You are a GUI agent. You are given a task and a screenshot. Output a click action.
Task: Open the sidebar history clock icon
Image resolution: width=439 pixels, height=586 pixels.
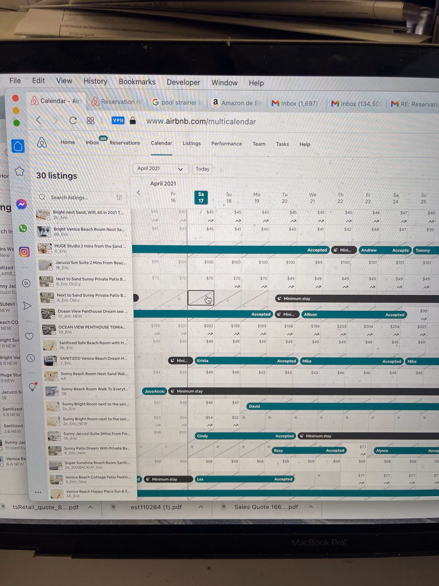coord(31,358)
